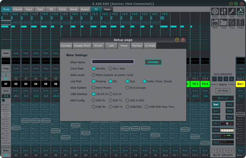Select the Main LR button
Image resolution: width=246 pixels, height=158 pixels.
[x=223, y=98]
